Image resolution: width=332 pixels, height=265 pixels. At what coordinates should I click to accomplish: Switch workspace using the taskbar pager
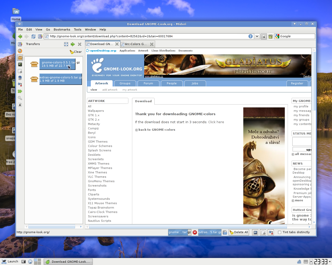pyautogui.click(x=38, y=262)
